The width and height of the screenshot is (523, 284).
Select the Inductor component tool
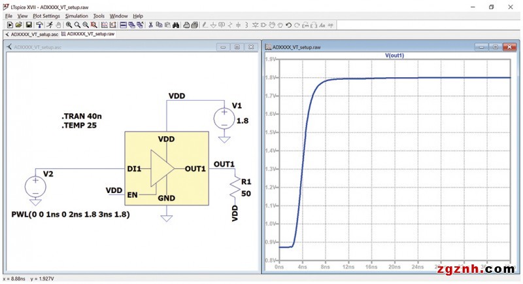click(246, 25)
